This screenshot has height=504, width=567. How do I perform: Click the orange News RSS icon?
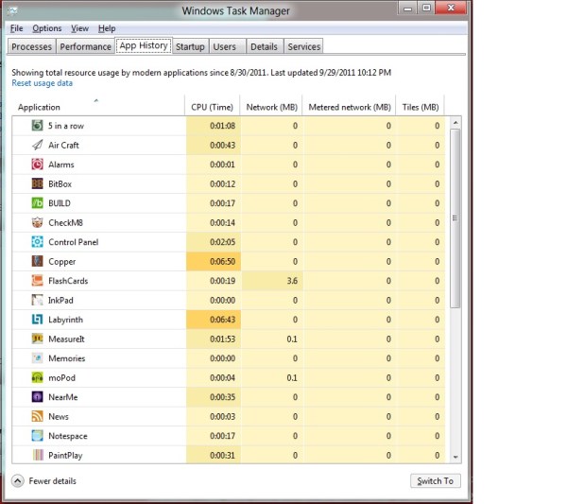[37, 416]
